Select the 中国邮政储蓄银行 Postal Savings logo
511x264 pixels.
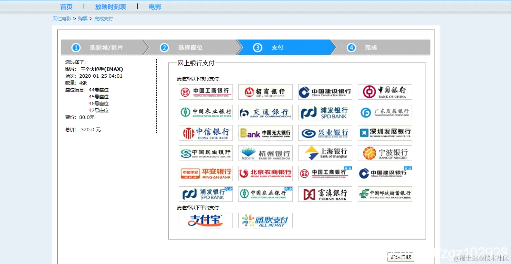pyautogui.click(x=385, y=194)
